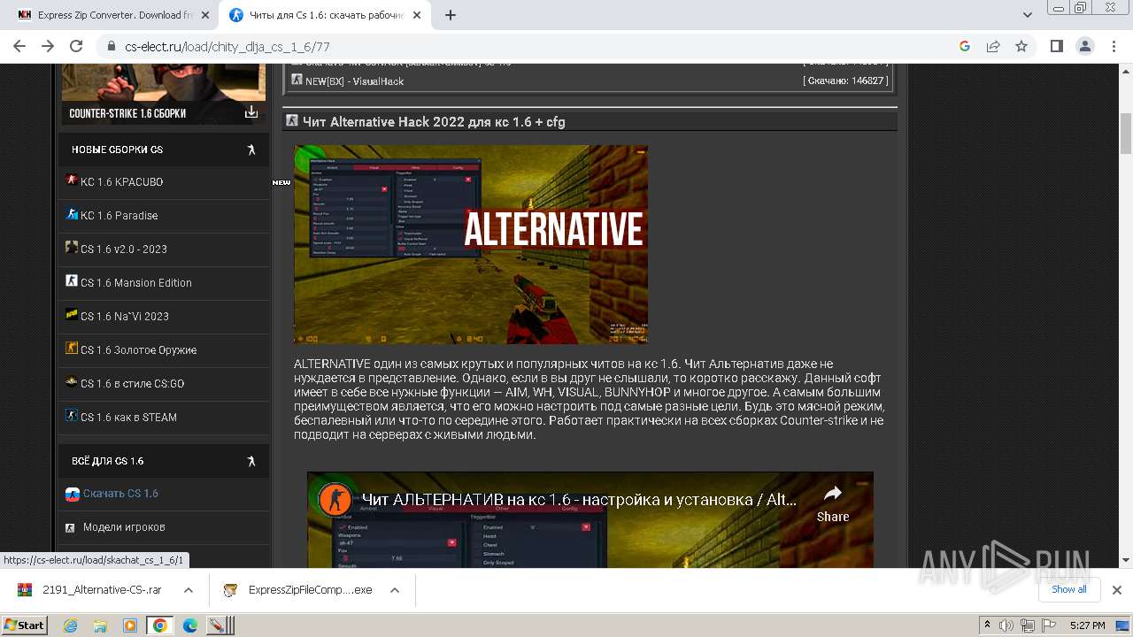Image resolution: width=1133 pixels, height=637 pixels.
Task: Open the last taskbar app icon
Action: pyautogui.click(x=220, y=625)
